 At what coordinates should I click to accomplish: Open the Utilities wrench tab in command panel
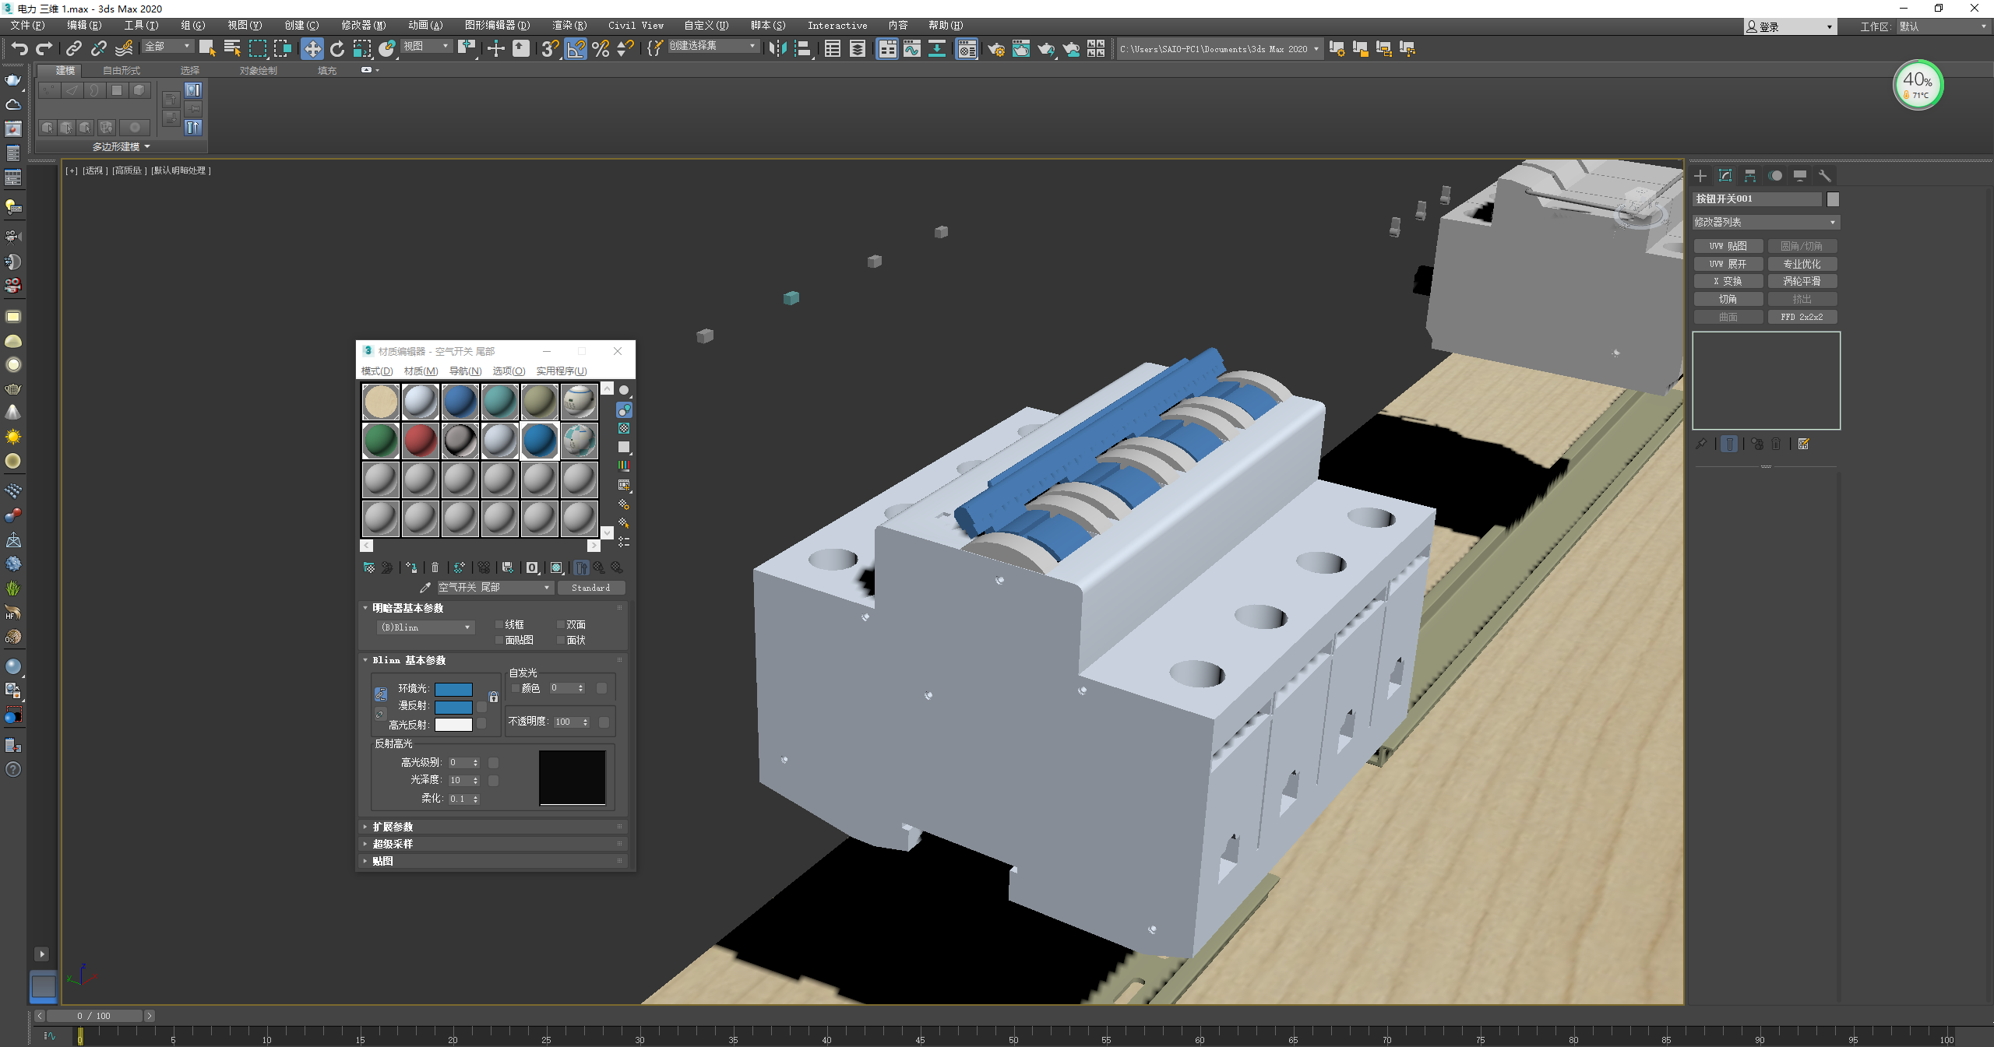click(1824, 176)
